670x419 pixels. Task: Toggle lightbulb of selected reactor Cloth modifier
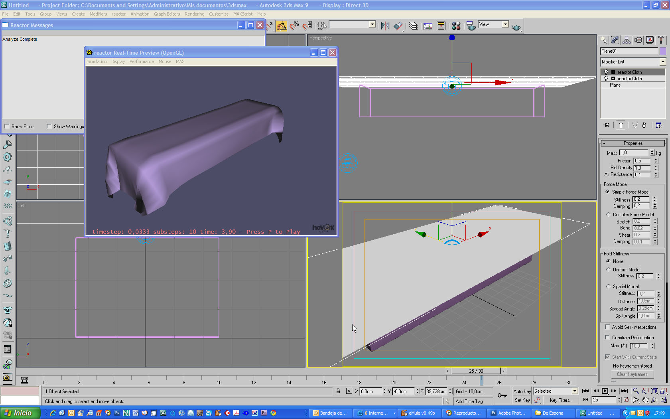click(x=606, y=72)
